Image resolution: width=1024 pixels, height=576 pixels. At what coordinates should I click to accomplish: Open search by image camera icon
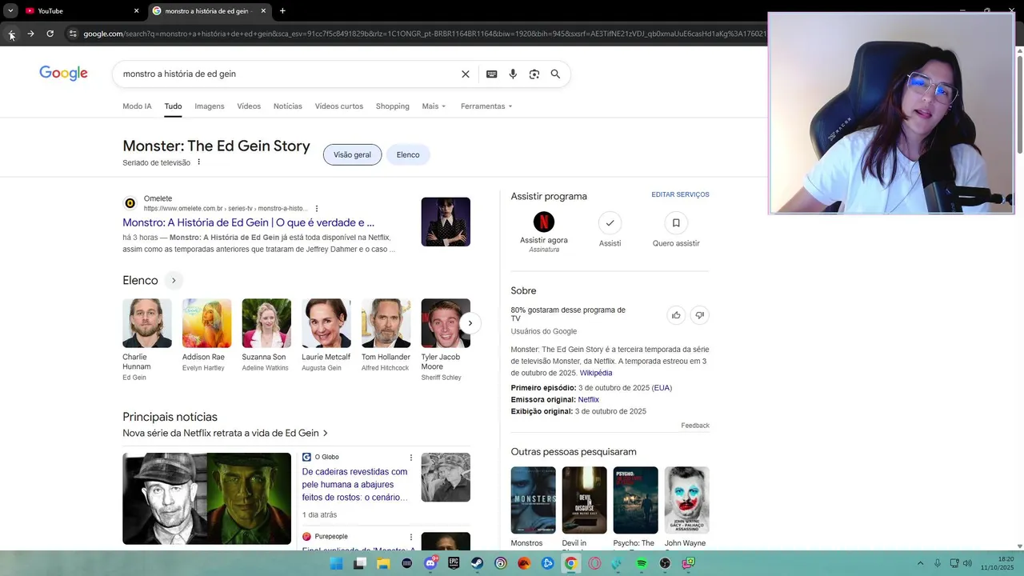(x=534, y=74)
